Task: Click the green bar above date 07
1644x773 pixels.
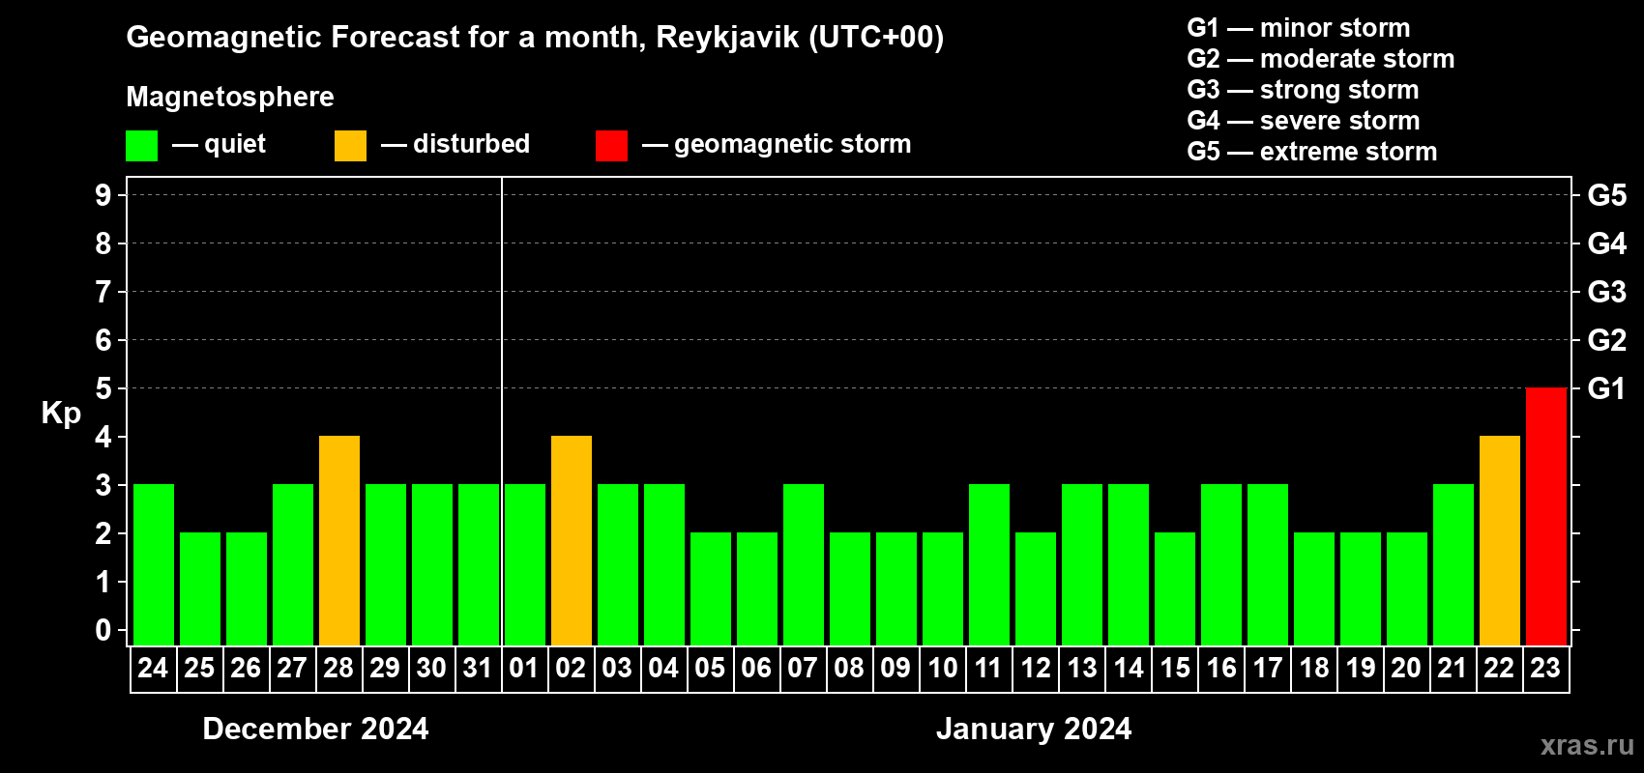Action: pos(803,564)
